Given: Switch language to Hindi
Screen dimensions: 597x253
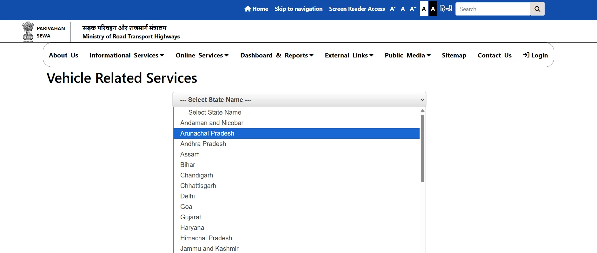Looking at the screenshot, I should 446,9.
